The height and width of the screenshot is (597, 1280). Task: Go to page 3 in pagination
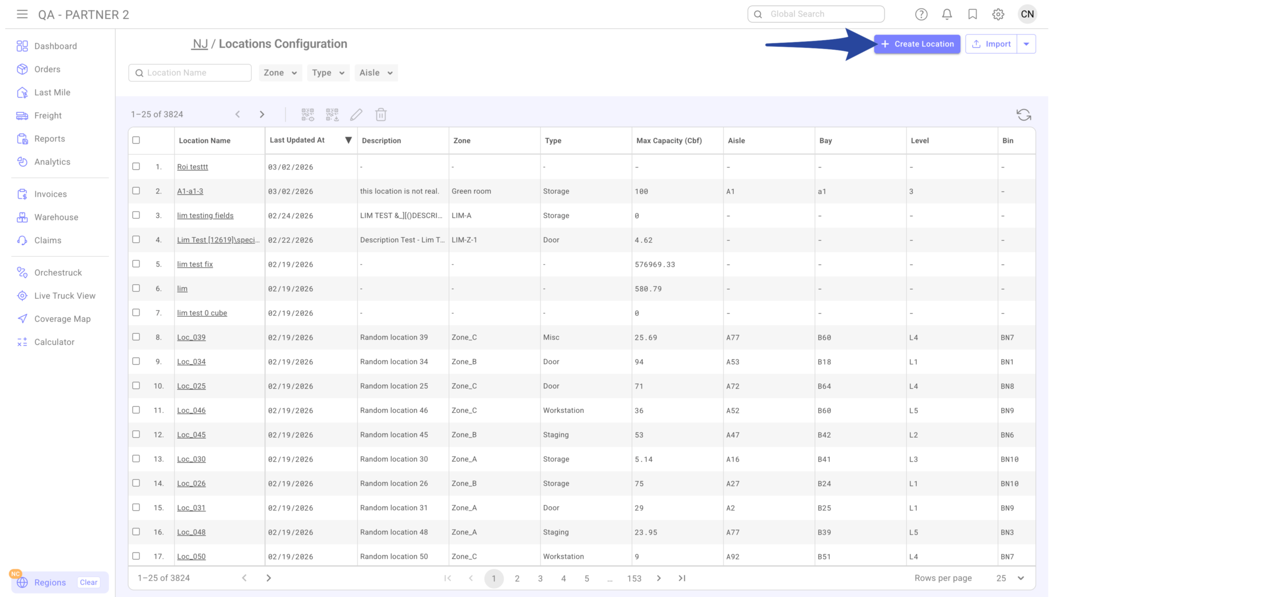[x=540, y=578]
